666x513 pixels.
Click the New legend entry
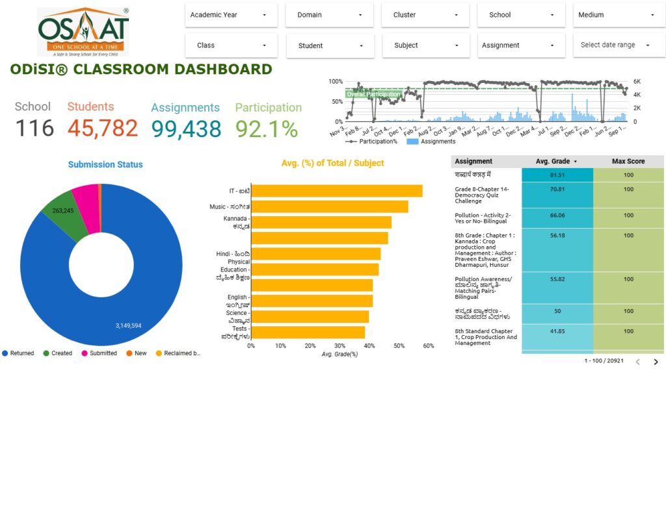[x=135, y=353]
